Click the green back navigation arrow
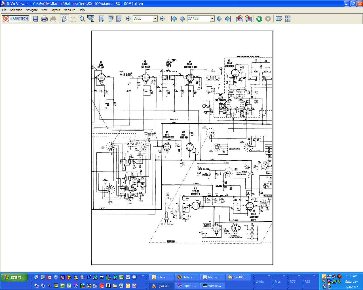Viewport: 363px width, 290px height. [x=259, y=19]
